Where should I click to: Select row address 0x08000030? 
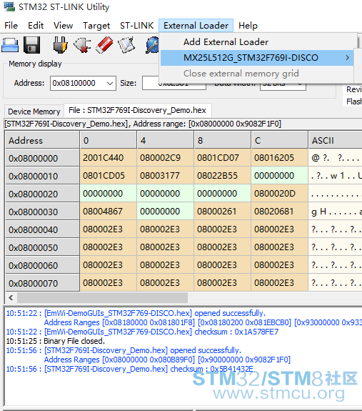coord(42,212)
